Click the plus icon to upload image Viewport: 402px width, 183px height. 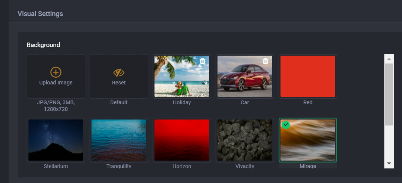click(55, 72)
